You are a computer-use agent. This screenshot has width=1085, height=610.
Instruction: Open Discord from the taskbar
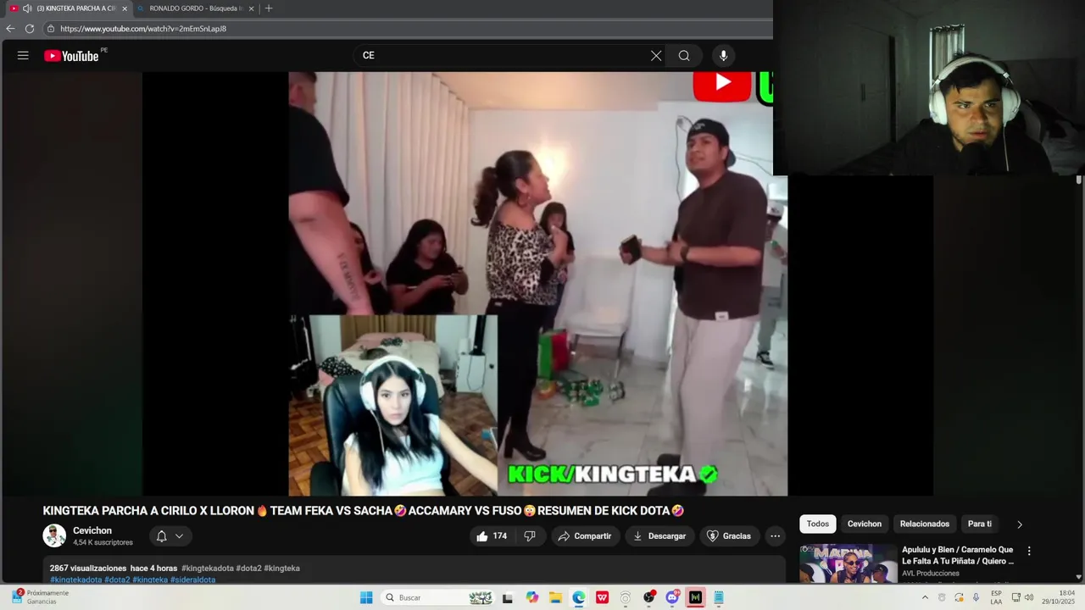point(672,597)
